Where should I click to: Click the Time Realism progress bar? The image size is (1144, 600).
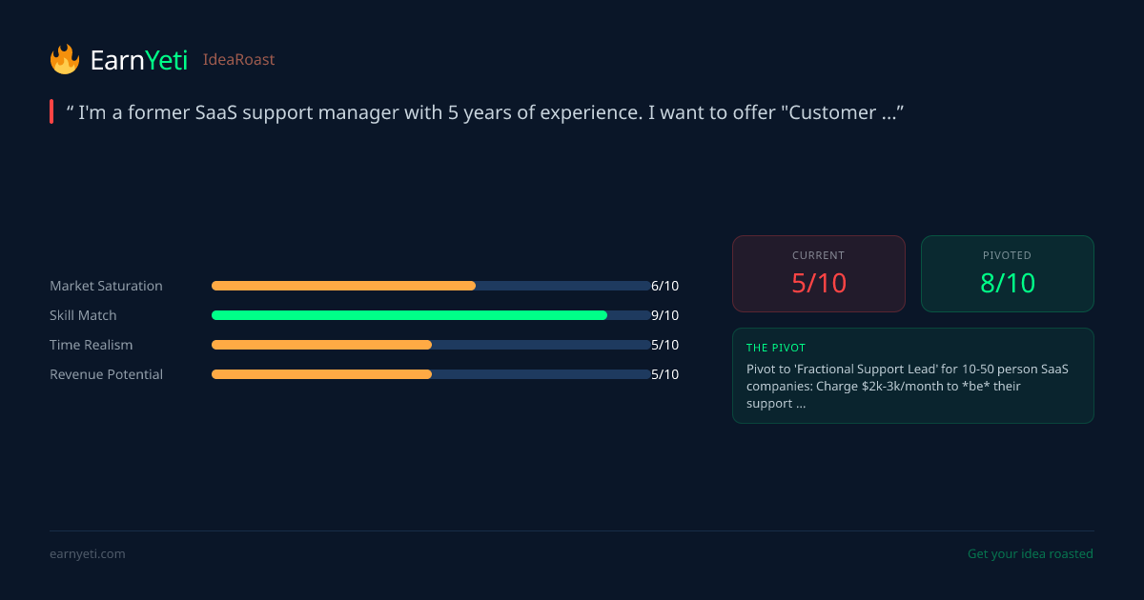(431, 345)
